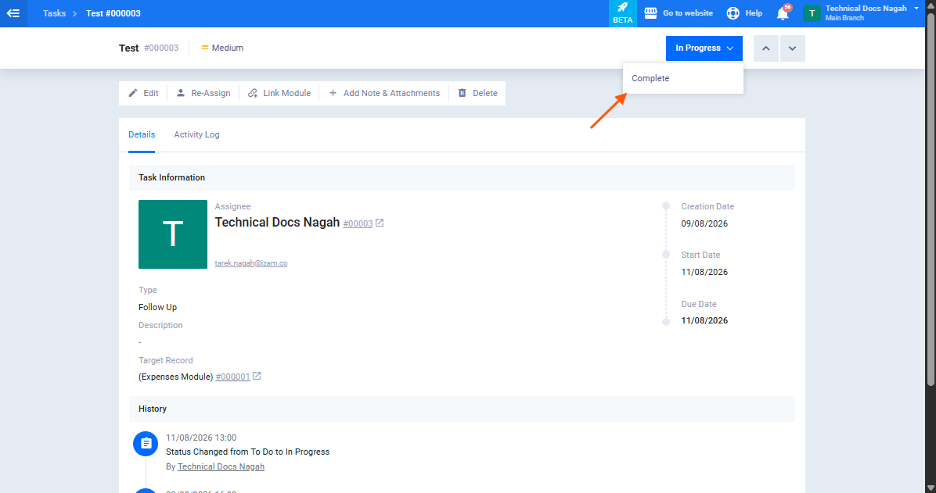Click the trash Delete icon
Viewport: 936px width, 493px height.
[x=462, y=93]
